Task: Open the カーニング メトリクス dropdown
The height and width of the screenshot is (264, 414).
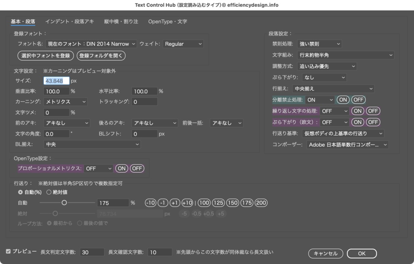Action: 65,102
